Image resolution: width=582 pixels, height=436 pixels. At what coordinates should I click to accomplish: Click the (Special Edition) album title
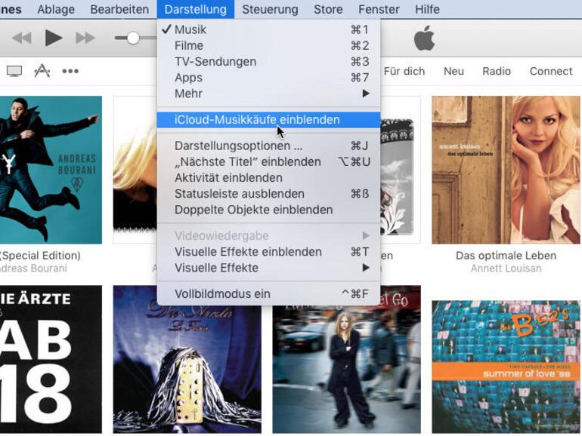pos(40,256)
